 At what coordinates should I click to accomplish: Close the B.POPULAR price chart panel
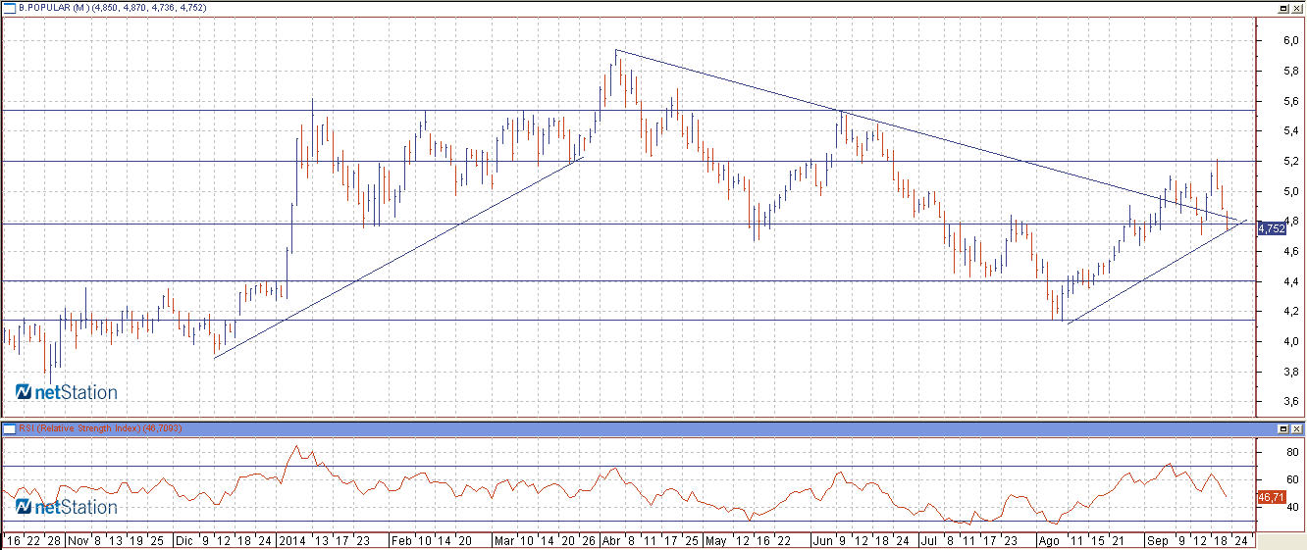pos(1296,7)
